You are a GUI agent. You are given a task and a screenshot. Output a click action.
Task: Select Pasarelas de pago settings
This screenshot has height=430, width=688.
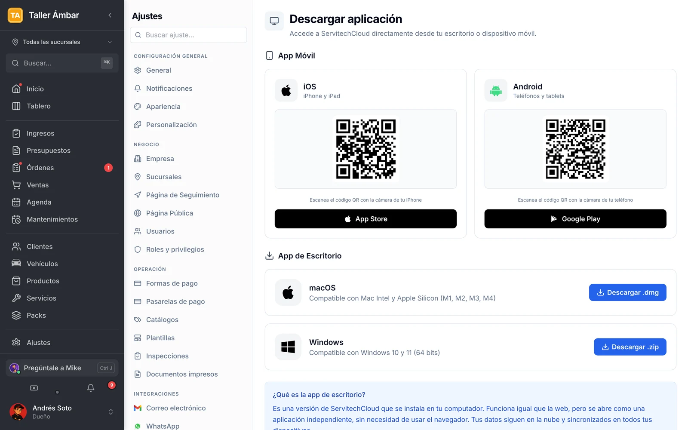[x=188, y=301]
